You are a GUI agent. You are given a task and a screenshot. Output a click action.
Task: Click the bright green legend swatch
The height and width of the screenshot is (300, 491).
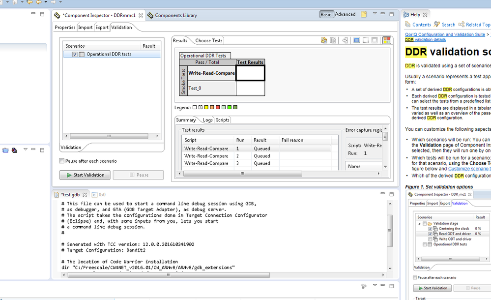(230, 107)
